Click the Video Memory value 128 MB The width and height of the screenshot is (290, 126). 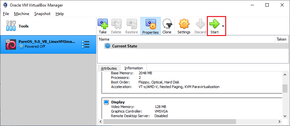click(x=160, y=107)
